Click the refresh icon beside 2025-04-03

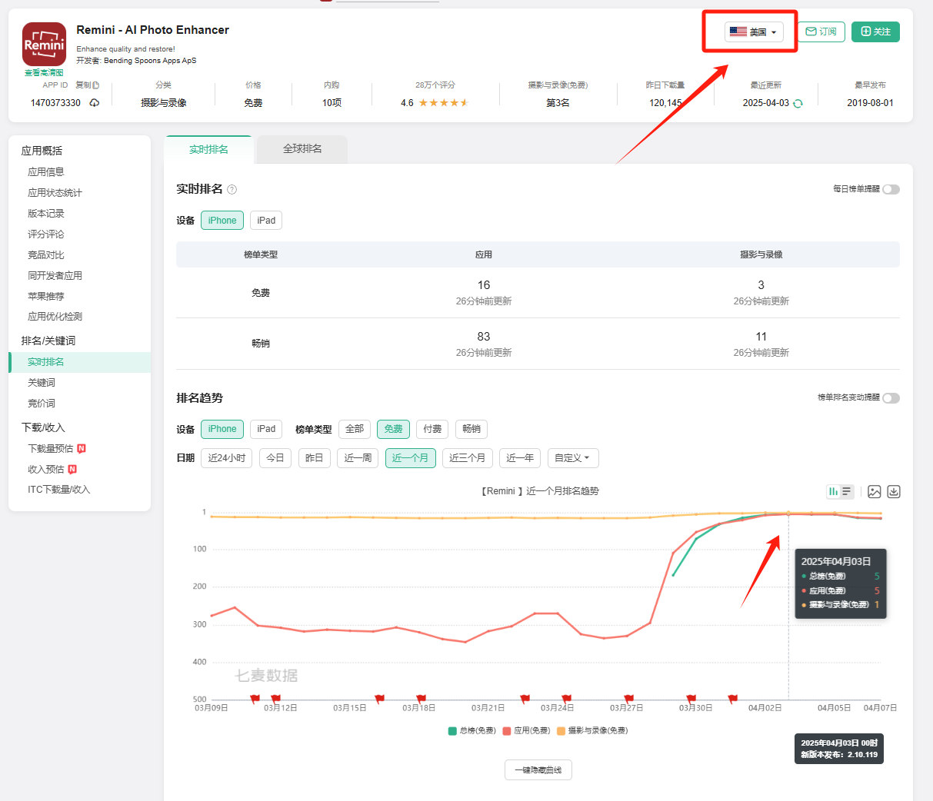point(798,104)
